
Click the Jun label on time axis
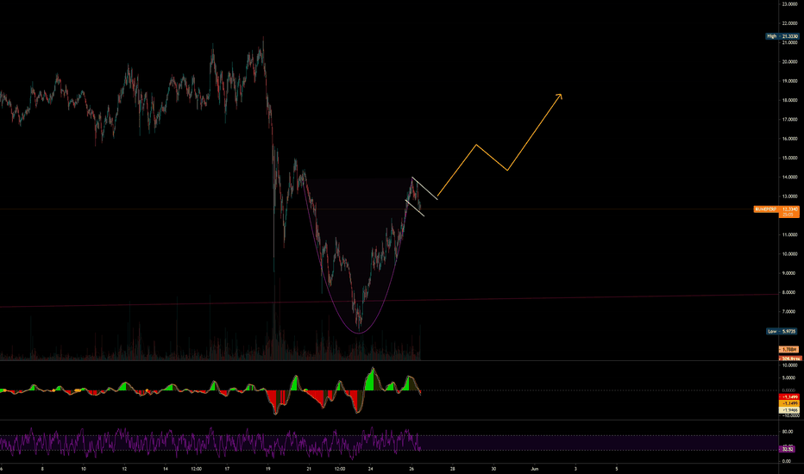pos(534,469)
